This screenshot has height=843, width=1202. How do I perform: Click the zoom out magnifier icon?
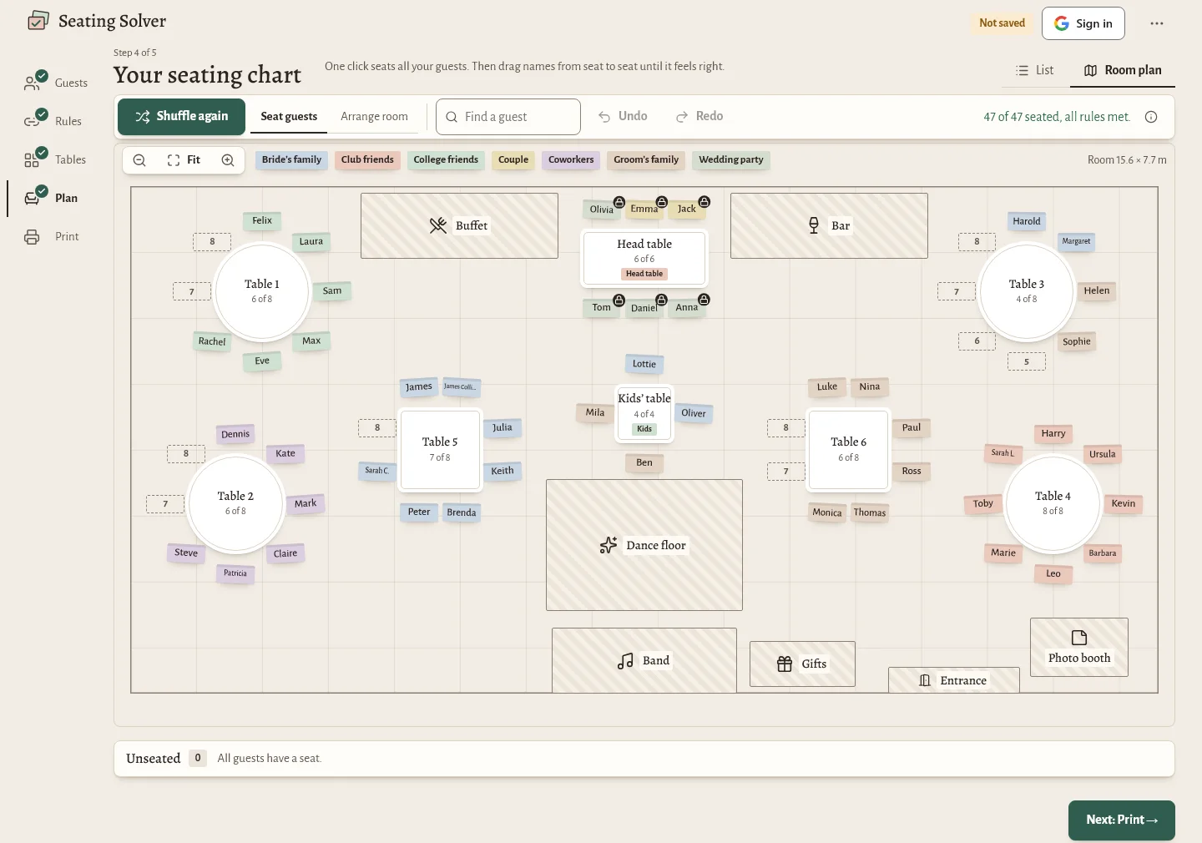point(139,160)
